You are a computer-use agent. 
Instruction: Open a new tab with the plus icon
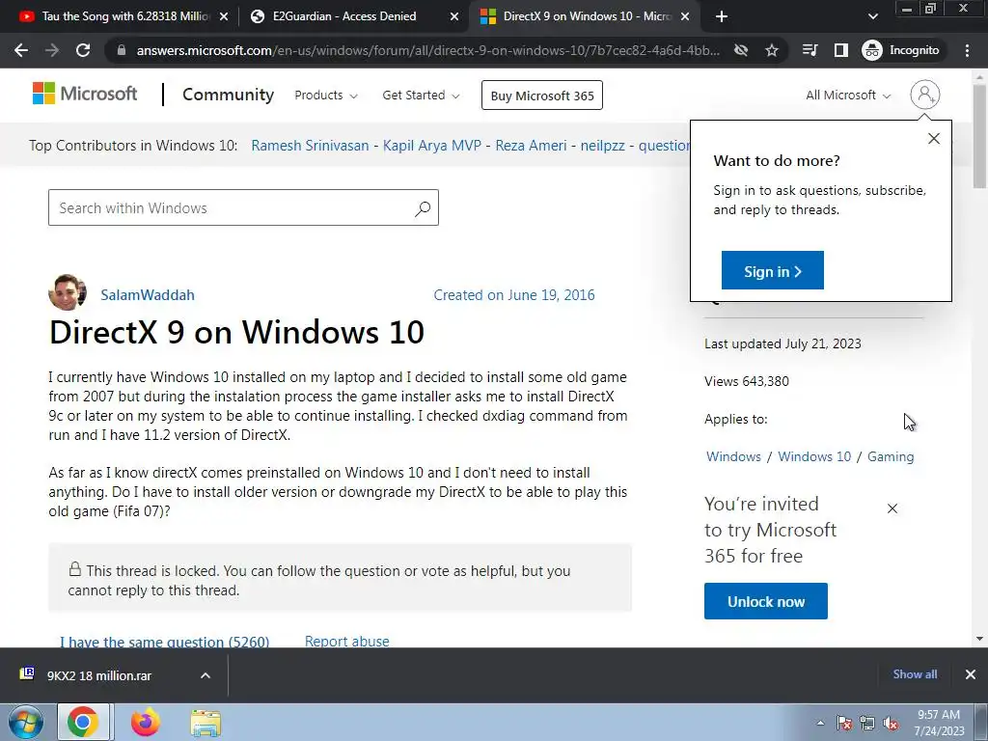(x=722, y=16)
